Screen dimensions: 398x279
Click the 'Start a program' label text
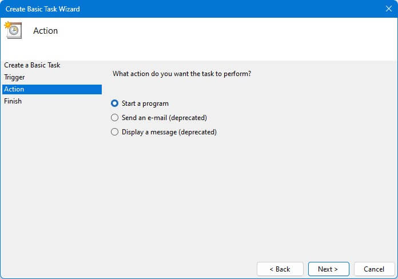(145, 103)
